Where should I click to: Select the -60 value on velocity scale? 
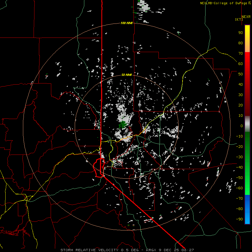pyautogui.click(x=239, y=188)
